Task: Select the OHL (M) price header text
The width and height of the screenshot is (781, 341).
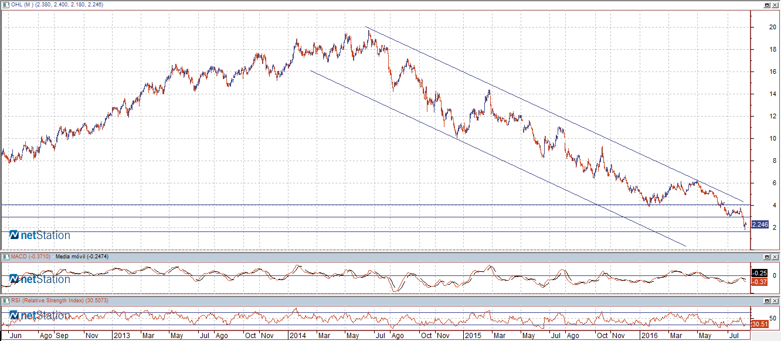Action: (56, 4)
